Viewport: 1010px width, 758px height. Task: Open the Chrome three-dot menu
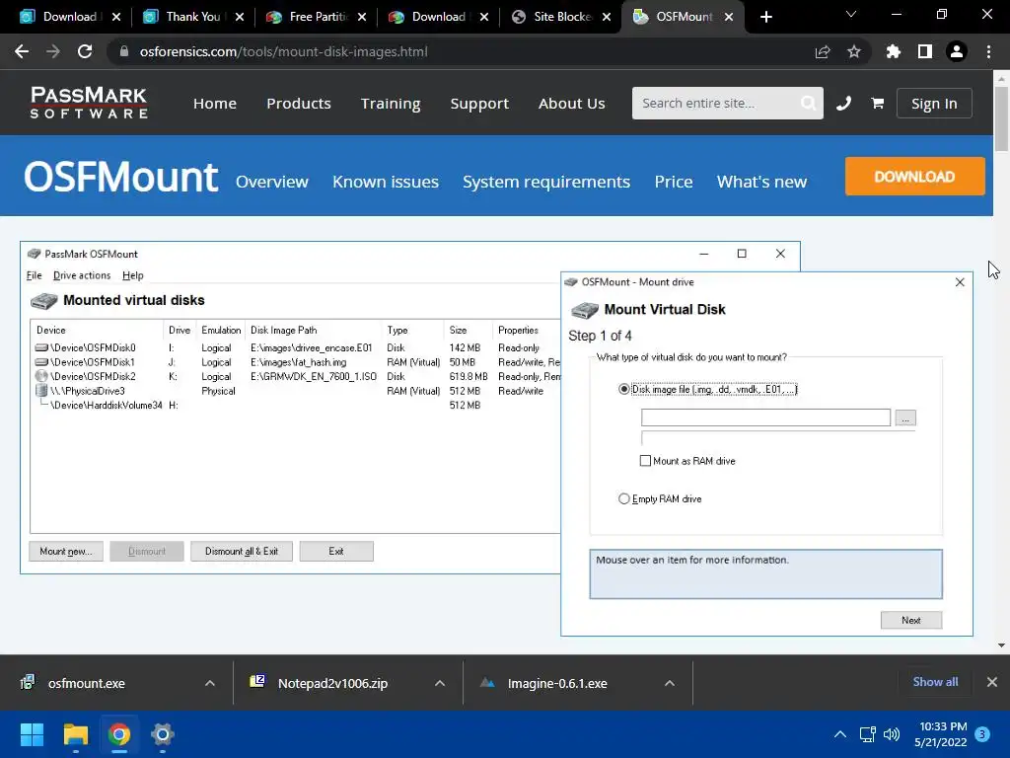click(988, 51)
